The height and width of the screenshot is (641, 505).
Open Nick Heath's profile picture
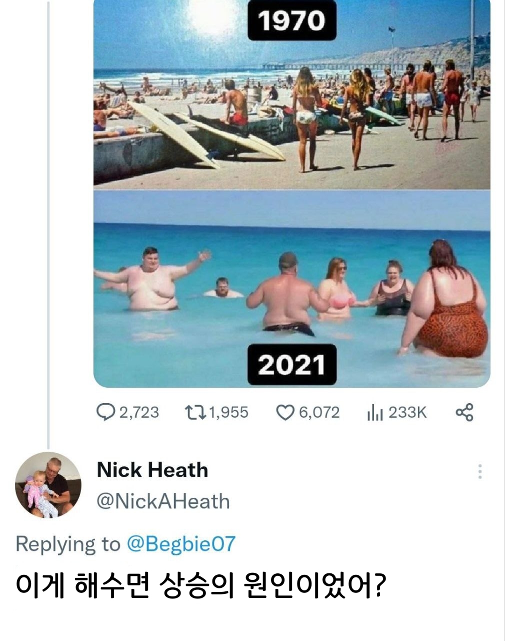(48, 485)
